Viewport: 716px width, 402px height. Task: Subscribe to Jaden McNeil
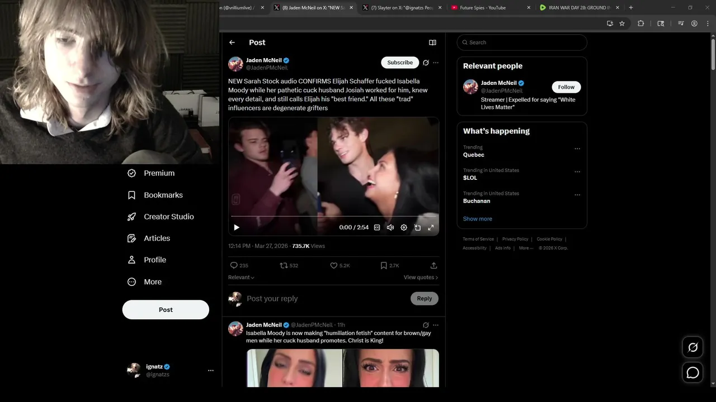[x=400, y=63]
